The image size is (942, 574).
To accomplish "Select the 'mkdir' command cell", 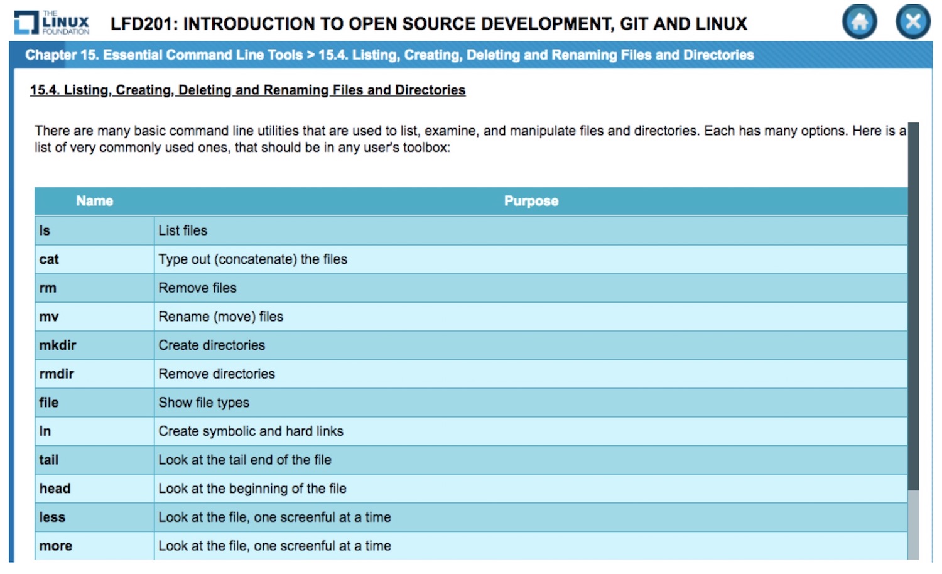I will (x=95, y=345).
